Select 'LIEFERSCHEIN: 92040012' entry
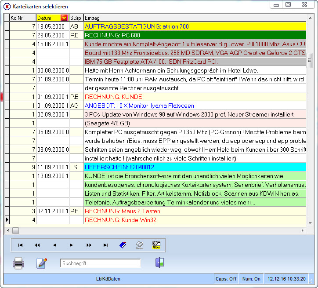 pos(195,167)
